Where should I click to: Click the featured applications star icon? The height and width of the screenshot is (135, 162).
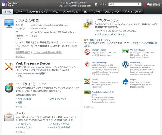point(85,40)
